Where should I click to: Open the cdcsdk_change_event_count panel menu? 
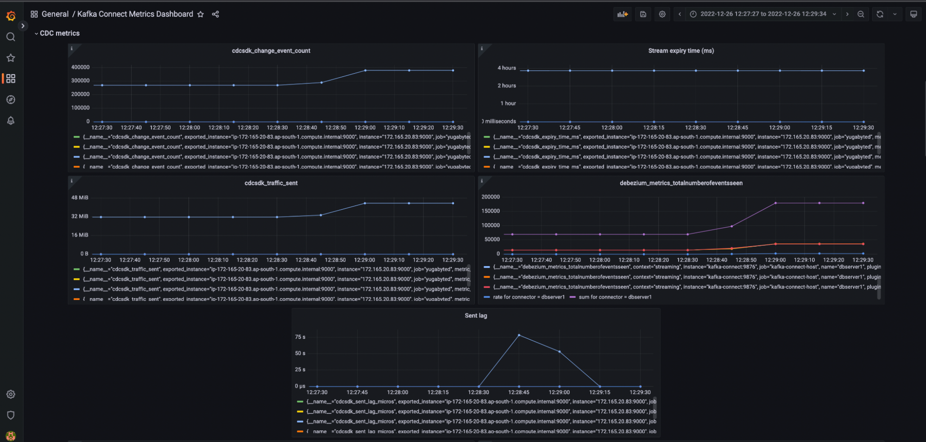pos(271,50)
